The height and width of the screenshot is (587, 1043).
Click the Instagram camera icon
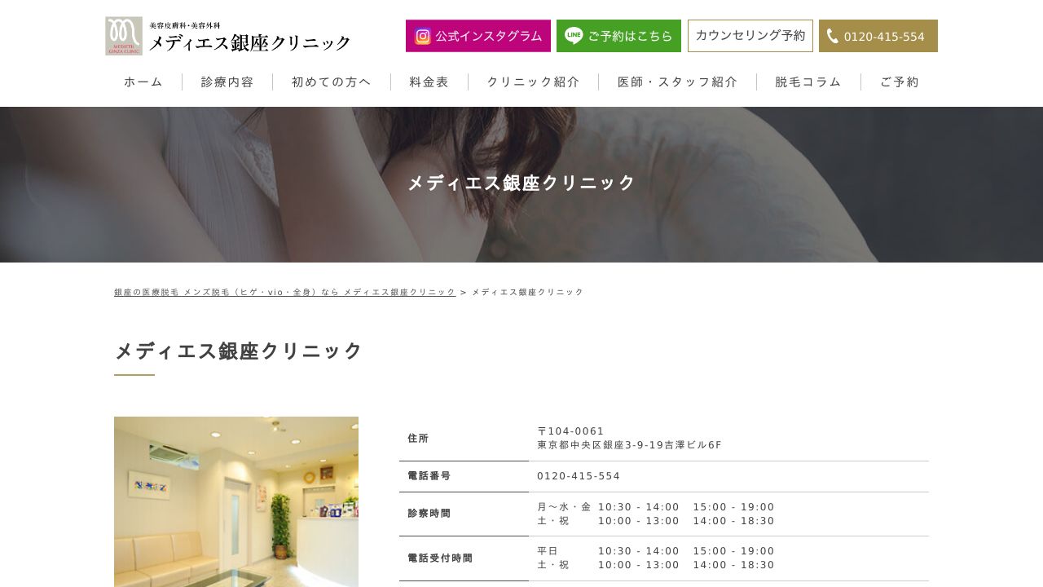(422, 35)
